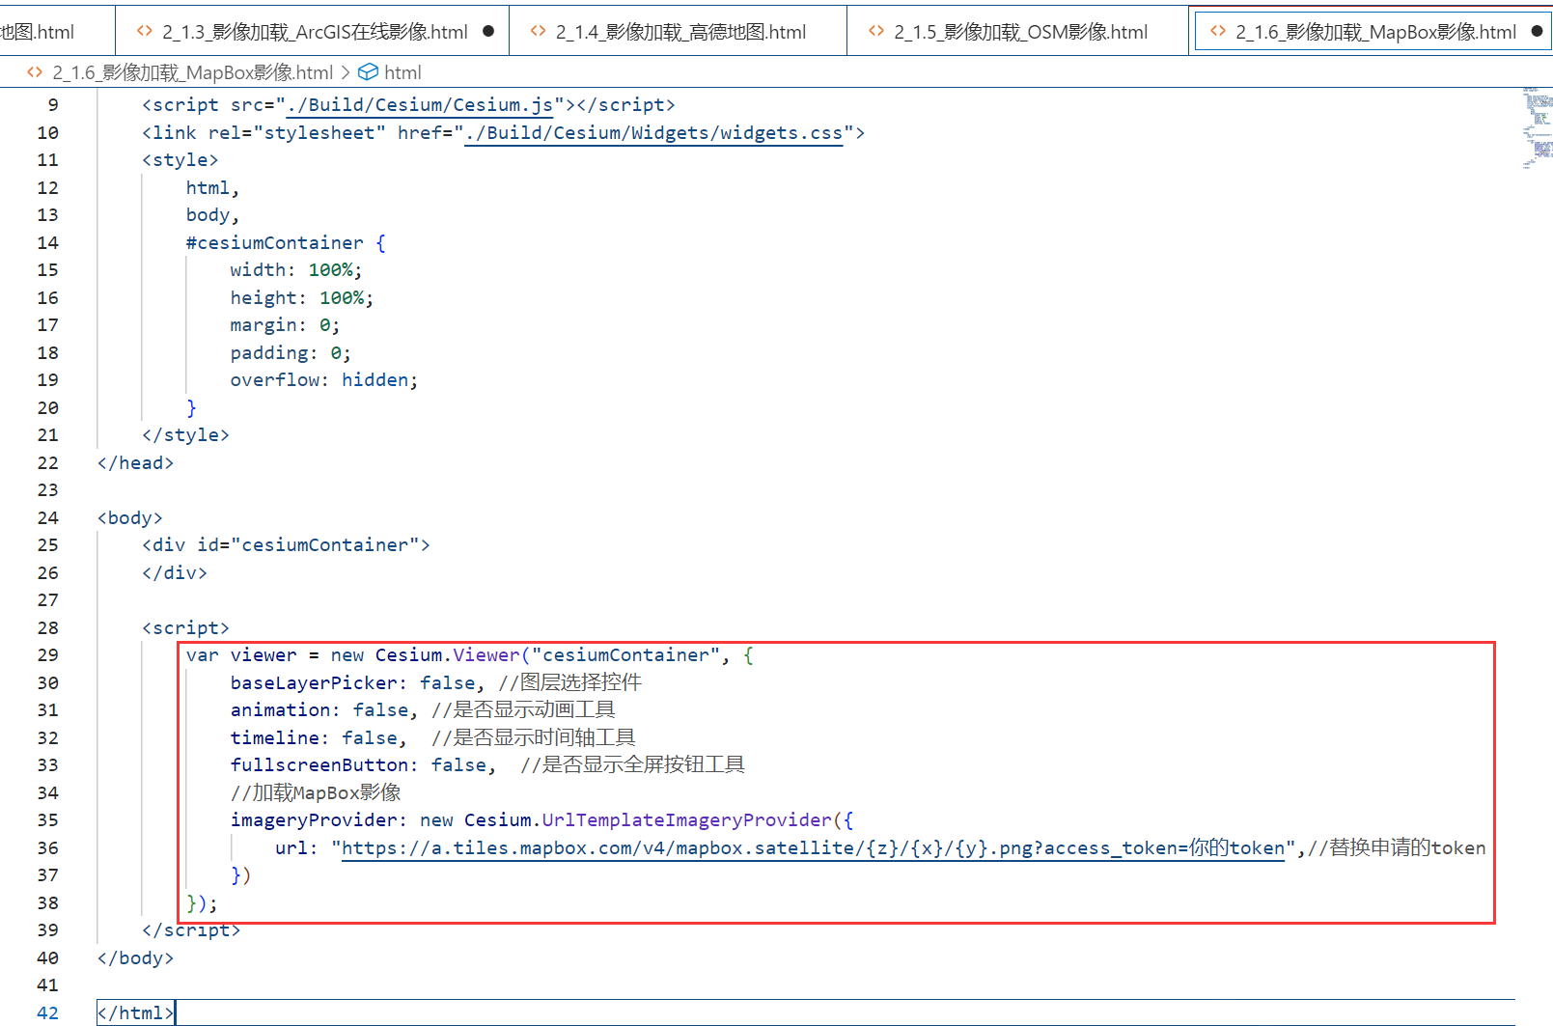This screenshot has width=1553, height=1026.
Task: Click line number 24 in the gutter
Action: pyautogui.click(x=47, y=518)
